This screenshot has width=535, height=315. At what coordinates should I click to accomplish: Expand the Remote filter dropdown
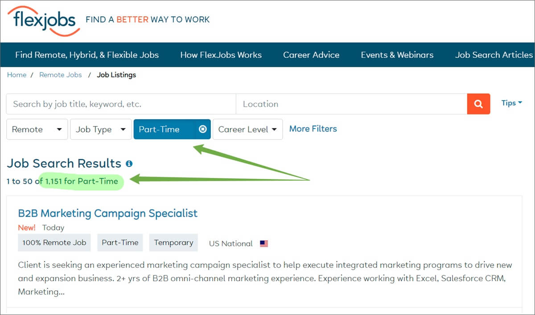point(37,129)
